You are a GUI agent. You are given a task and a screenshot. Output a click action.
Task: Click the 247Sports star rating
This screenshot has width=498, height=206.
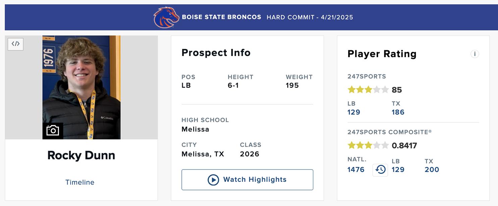point(368,90)
